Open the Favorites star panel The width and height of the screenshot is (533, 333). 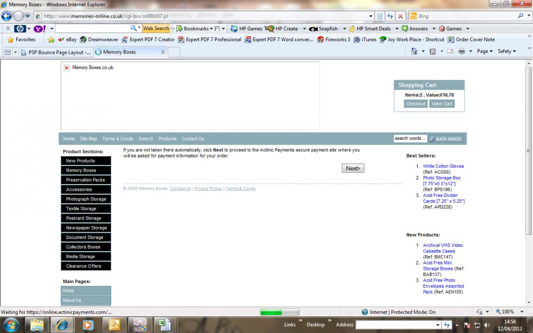click(x=21, y=40)
